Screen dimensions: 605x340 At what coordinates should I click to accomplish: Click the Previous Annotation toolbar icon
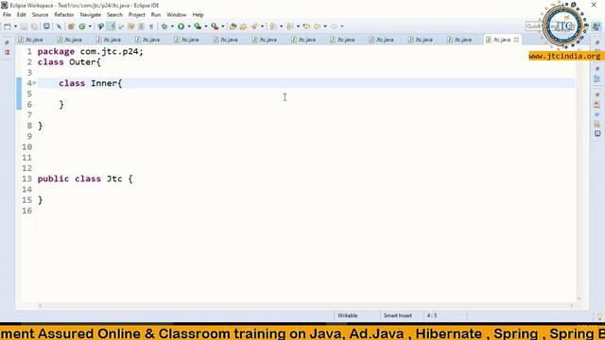(x=290, y=26)
